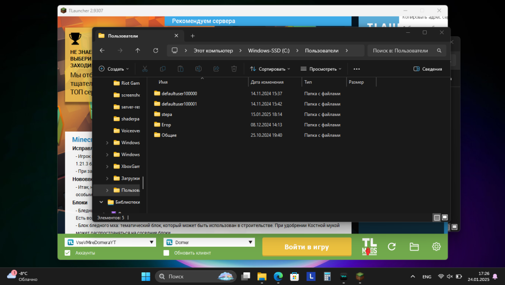Viewport: 505px width, 285px height.
Task: Click Войти в игру button
Action: (x=307, y=247)
